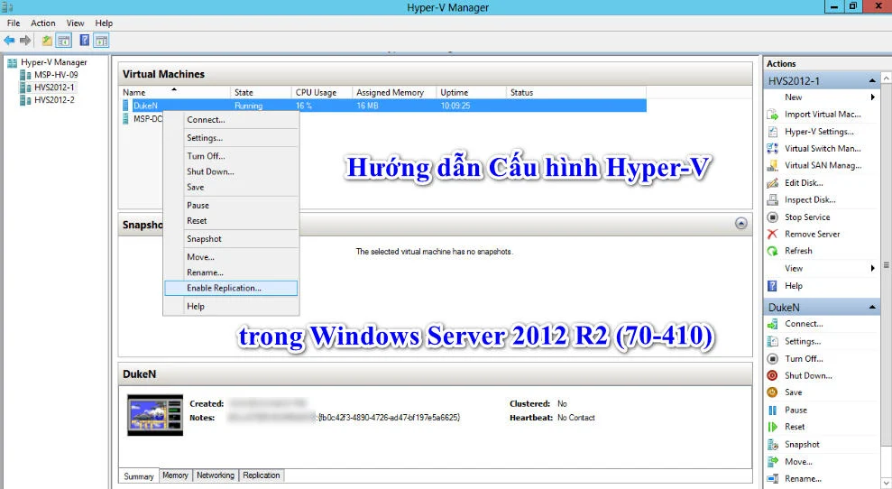The width and height of the screenshot is (892, 489).
Task: Switch to the Replication tab
Action: (262, 475)
